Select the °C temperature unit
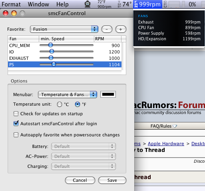This screenshot has height=191, width=205. point(60,104)
